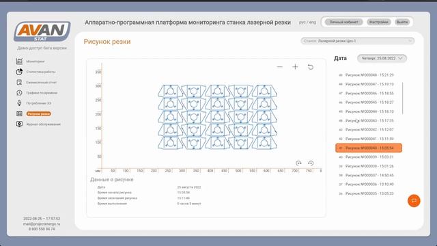Select Рисунок №000038 - 15:01:26

pyautogui.click(x=369, y=166)
